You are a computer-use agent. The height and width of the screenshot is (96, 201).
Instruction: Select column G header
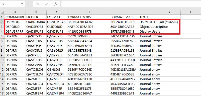(x=170, y=12)
